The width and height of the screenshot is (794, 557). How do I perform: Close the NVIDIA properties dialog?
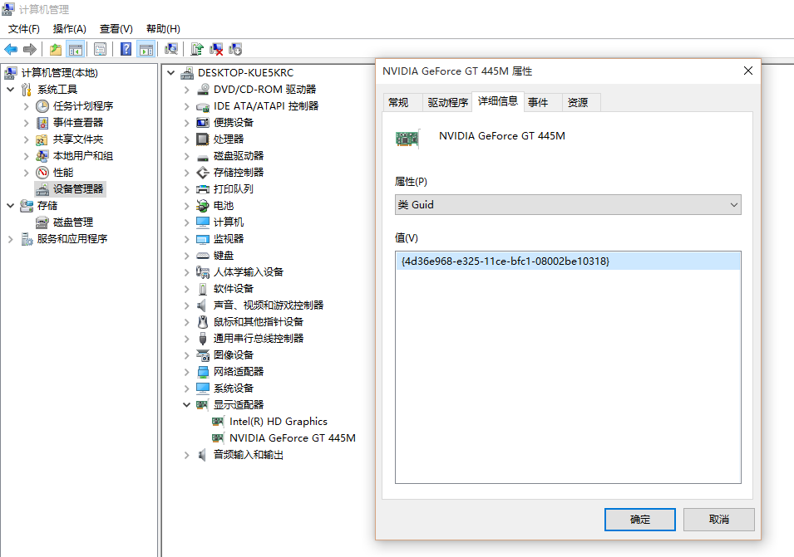pos(748,71)
